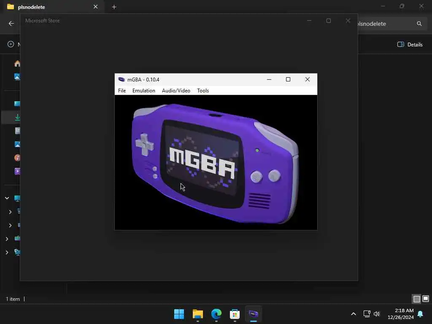
Task: Open Desktop in the Explorer sidebar
Action: click(17, 104)
